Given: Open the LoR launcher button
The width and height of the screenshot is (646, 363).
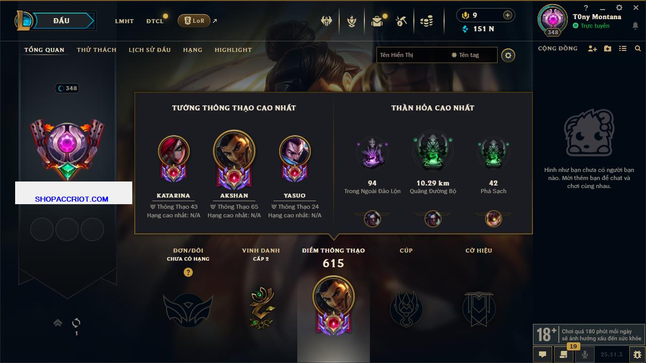Looking at the screenshot, I should [x=194, y=21].
